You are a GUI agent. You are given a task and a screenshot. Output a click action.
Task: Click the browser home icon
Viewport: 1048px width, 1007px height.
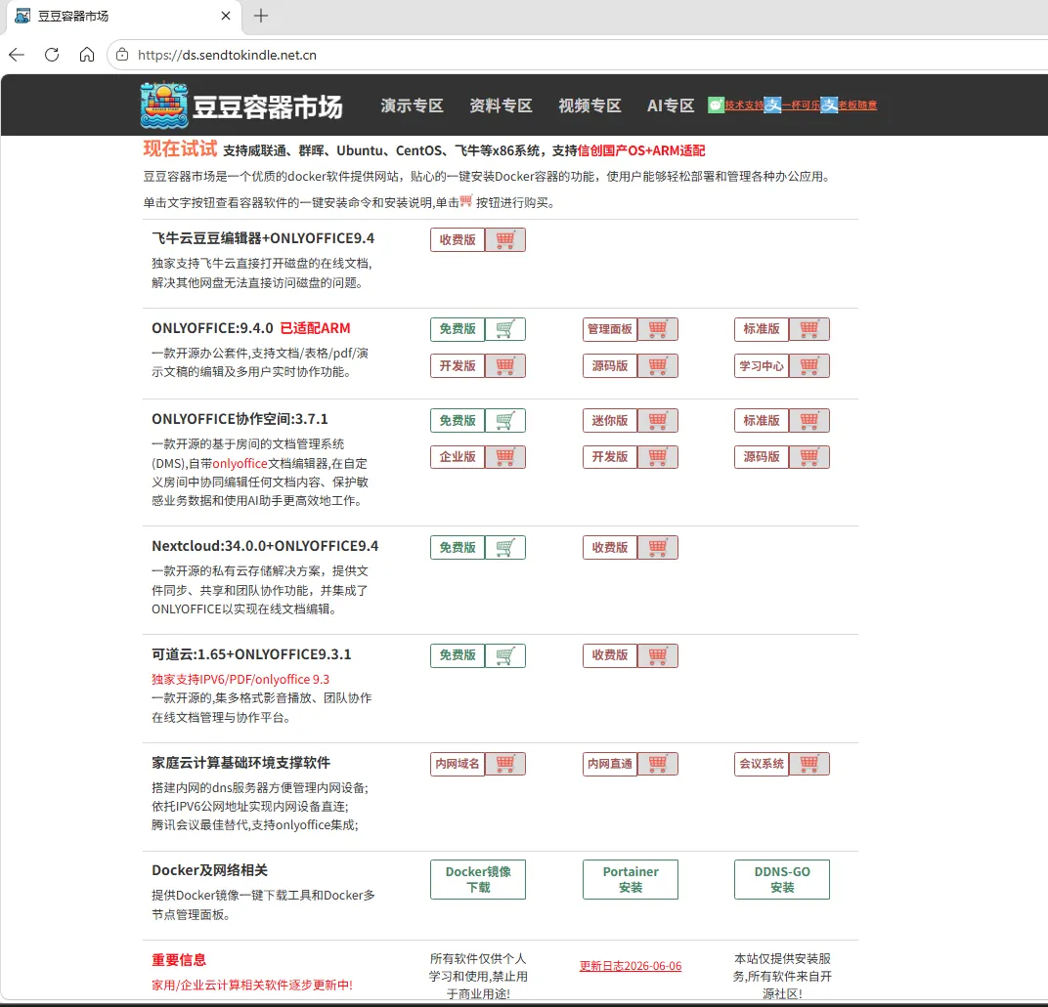coord(87,55)
